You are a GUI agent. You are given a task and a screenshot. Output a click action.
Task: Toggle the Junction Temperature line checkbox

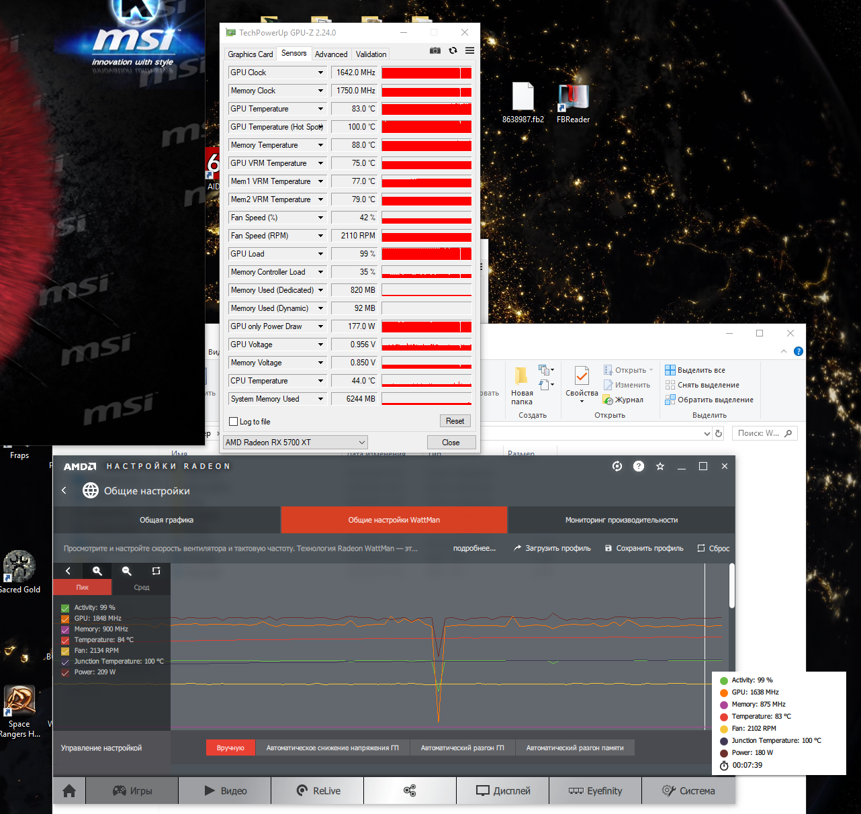click(65, 662)
